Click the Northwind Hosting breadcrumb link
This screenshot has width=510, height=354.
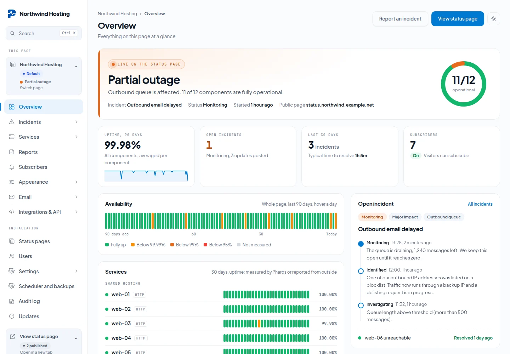[x=117, y=13]
